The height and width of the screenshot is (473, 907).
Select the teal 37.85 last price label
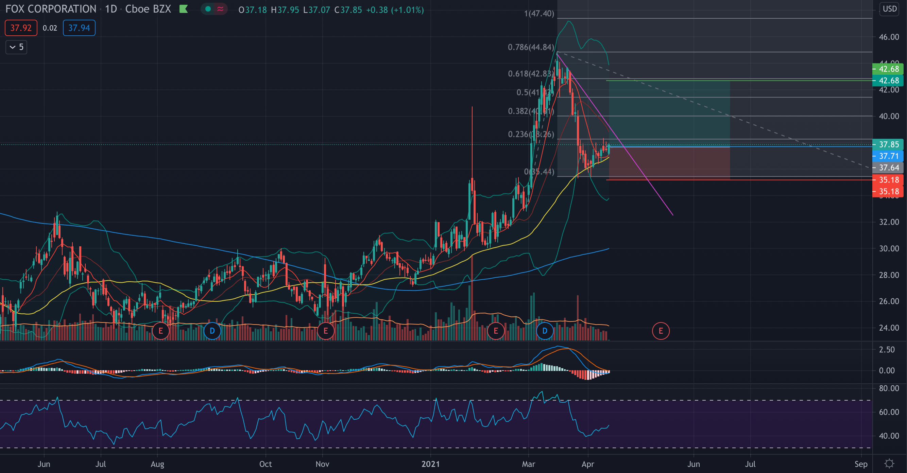888,144
